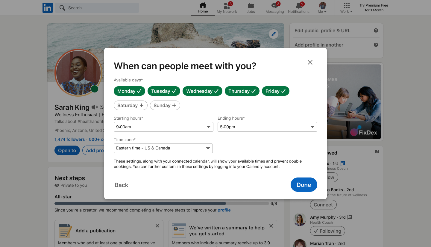Close the meeting availability dialog

(310, 62)
